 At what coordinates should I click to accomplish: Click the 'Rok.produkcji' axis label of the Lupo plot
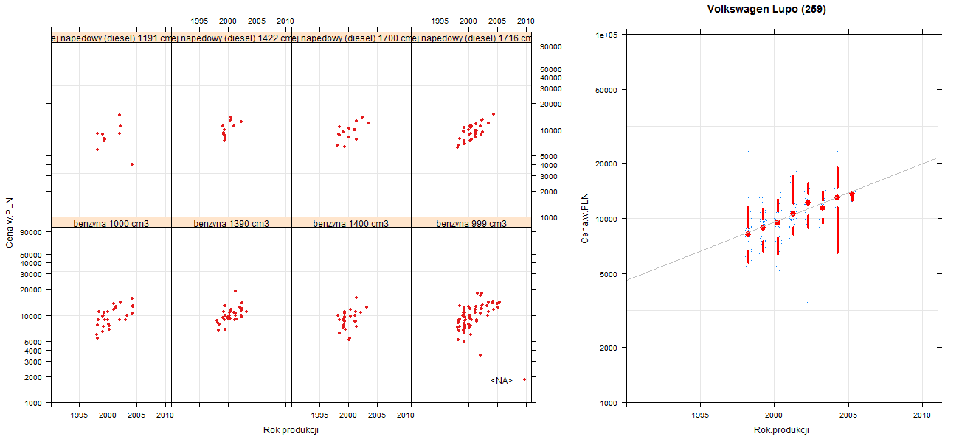(x=782, y=430)
